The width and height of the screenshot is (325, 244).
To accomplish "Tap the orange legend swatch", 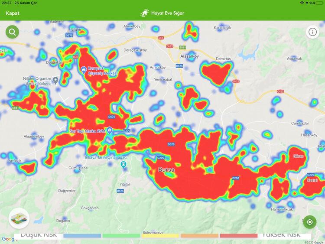I will (x=199, y=236).
